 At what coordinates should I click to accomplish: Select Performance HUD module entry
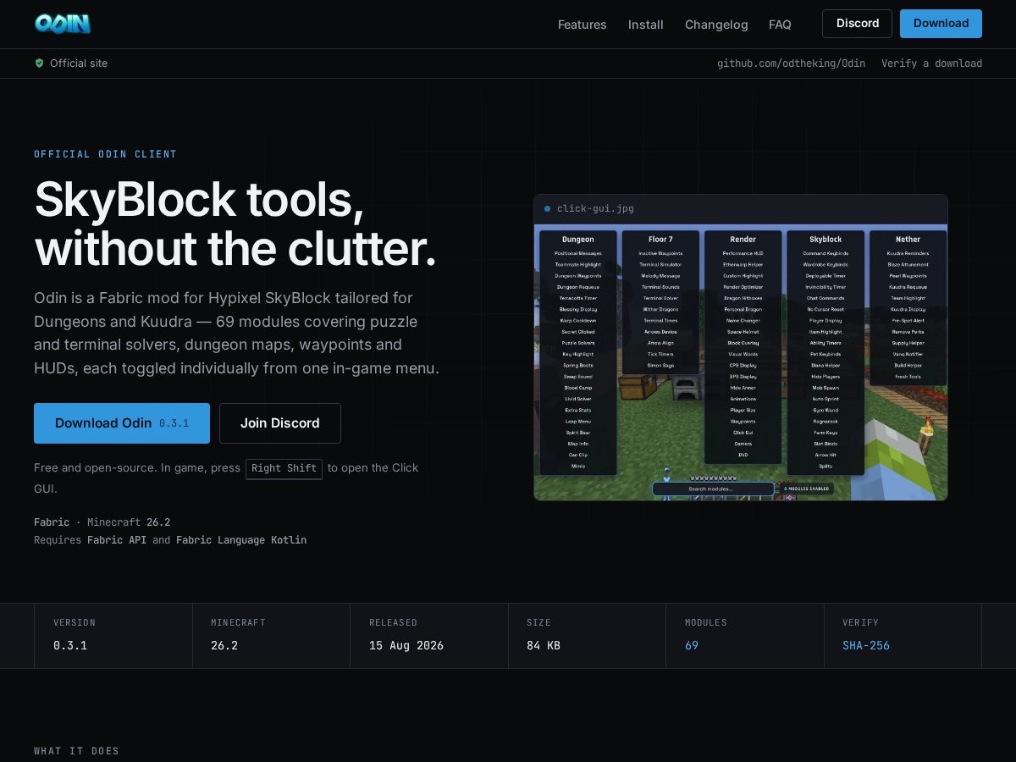click(743, 253)
